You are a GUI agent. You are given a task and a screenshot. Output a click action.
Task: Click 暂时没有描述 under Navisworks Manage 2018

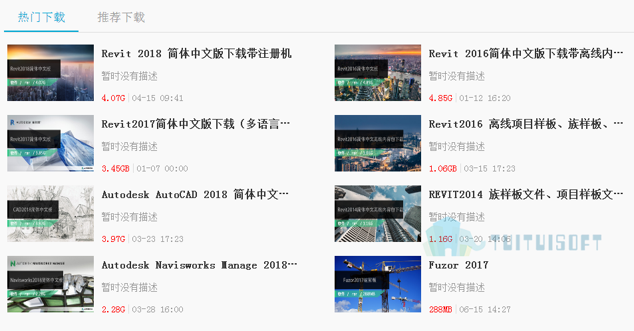pyautogui.click(x=129, y=287)
